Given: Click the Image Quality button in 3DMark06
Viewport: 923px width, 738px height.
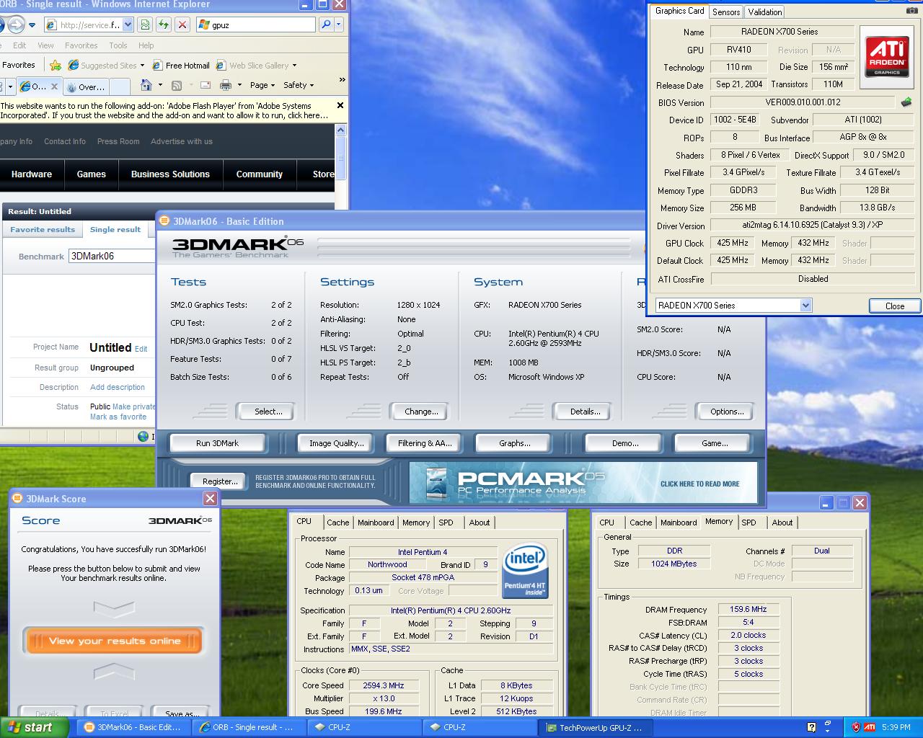Looking at the screenshot, I should coord(337,443).
